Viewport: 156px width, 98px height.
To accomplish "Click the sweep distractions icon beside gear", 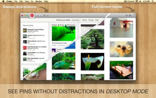I will click(130, 15).
